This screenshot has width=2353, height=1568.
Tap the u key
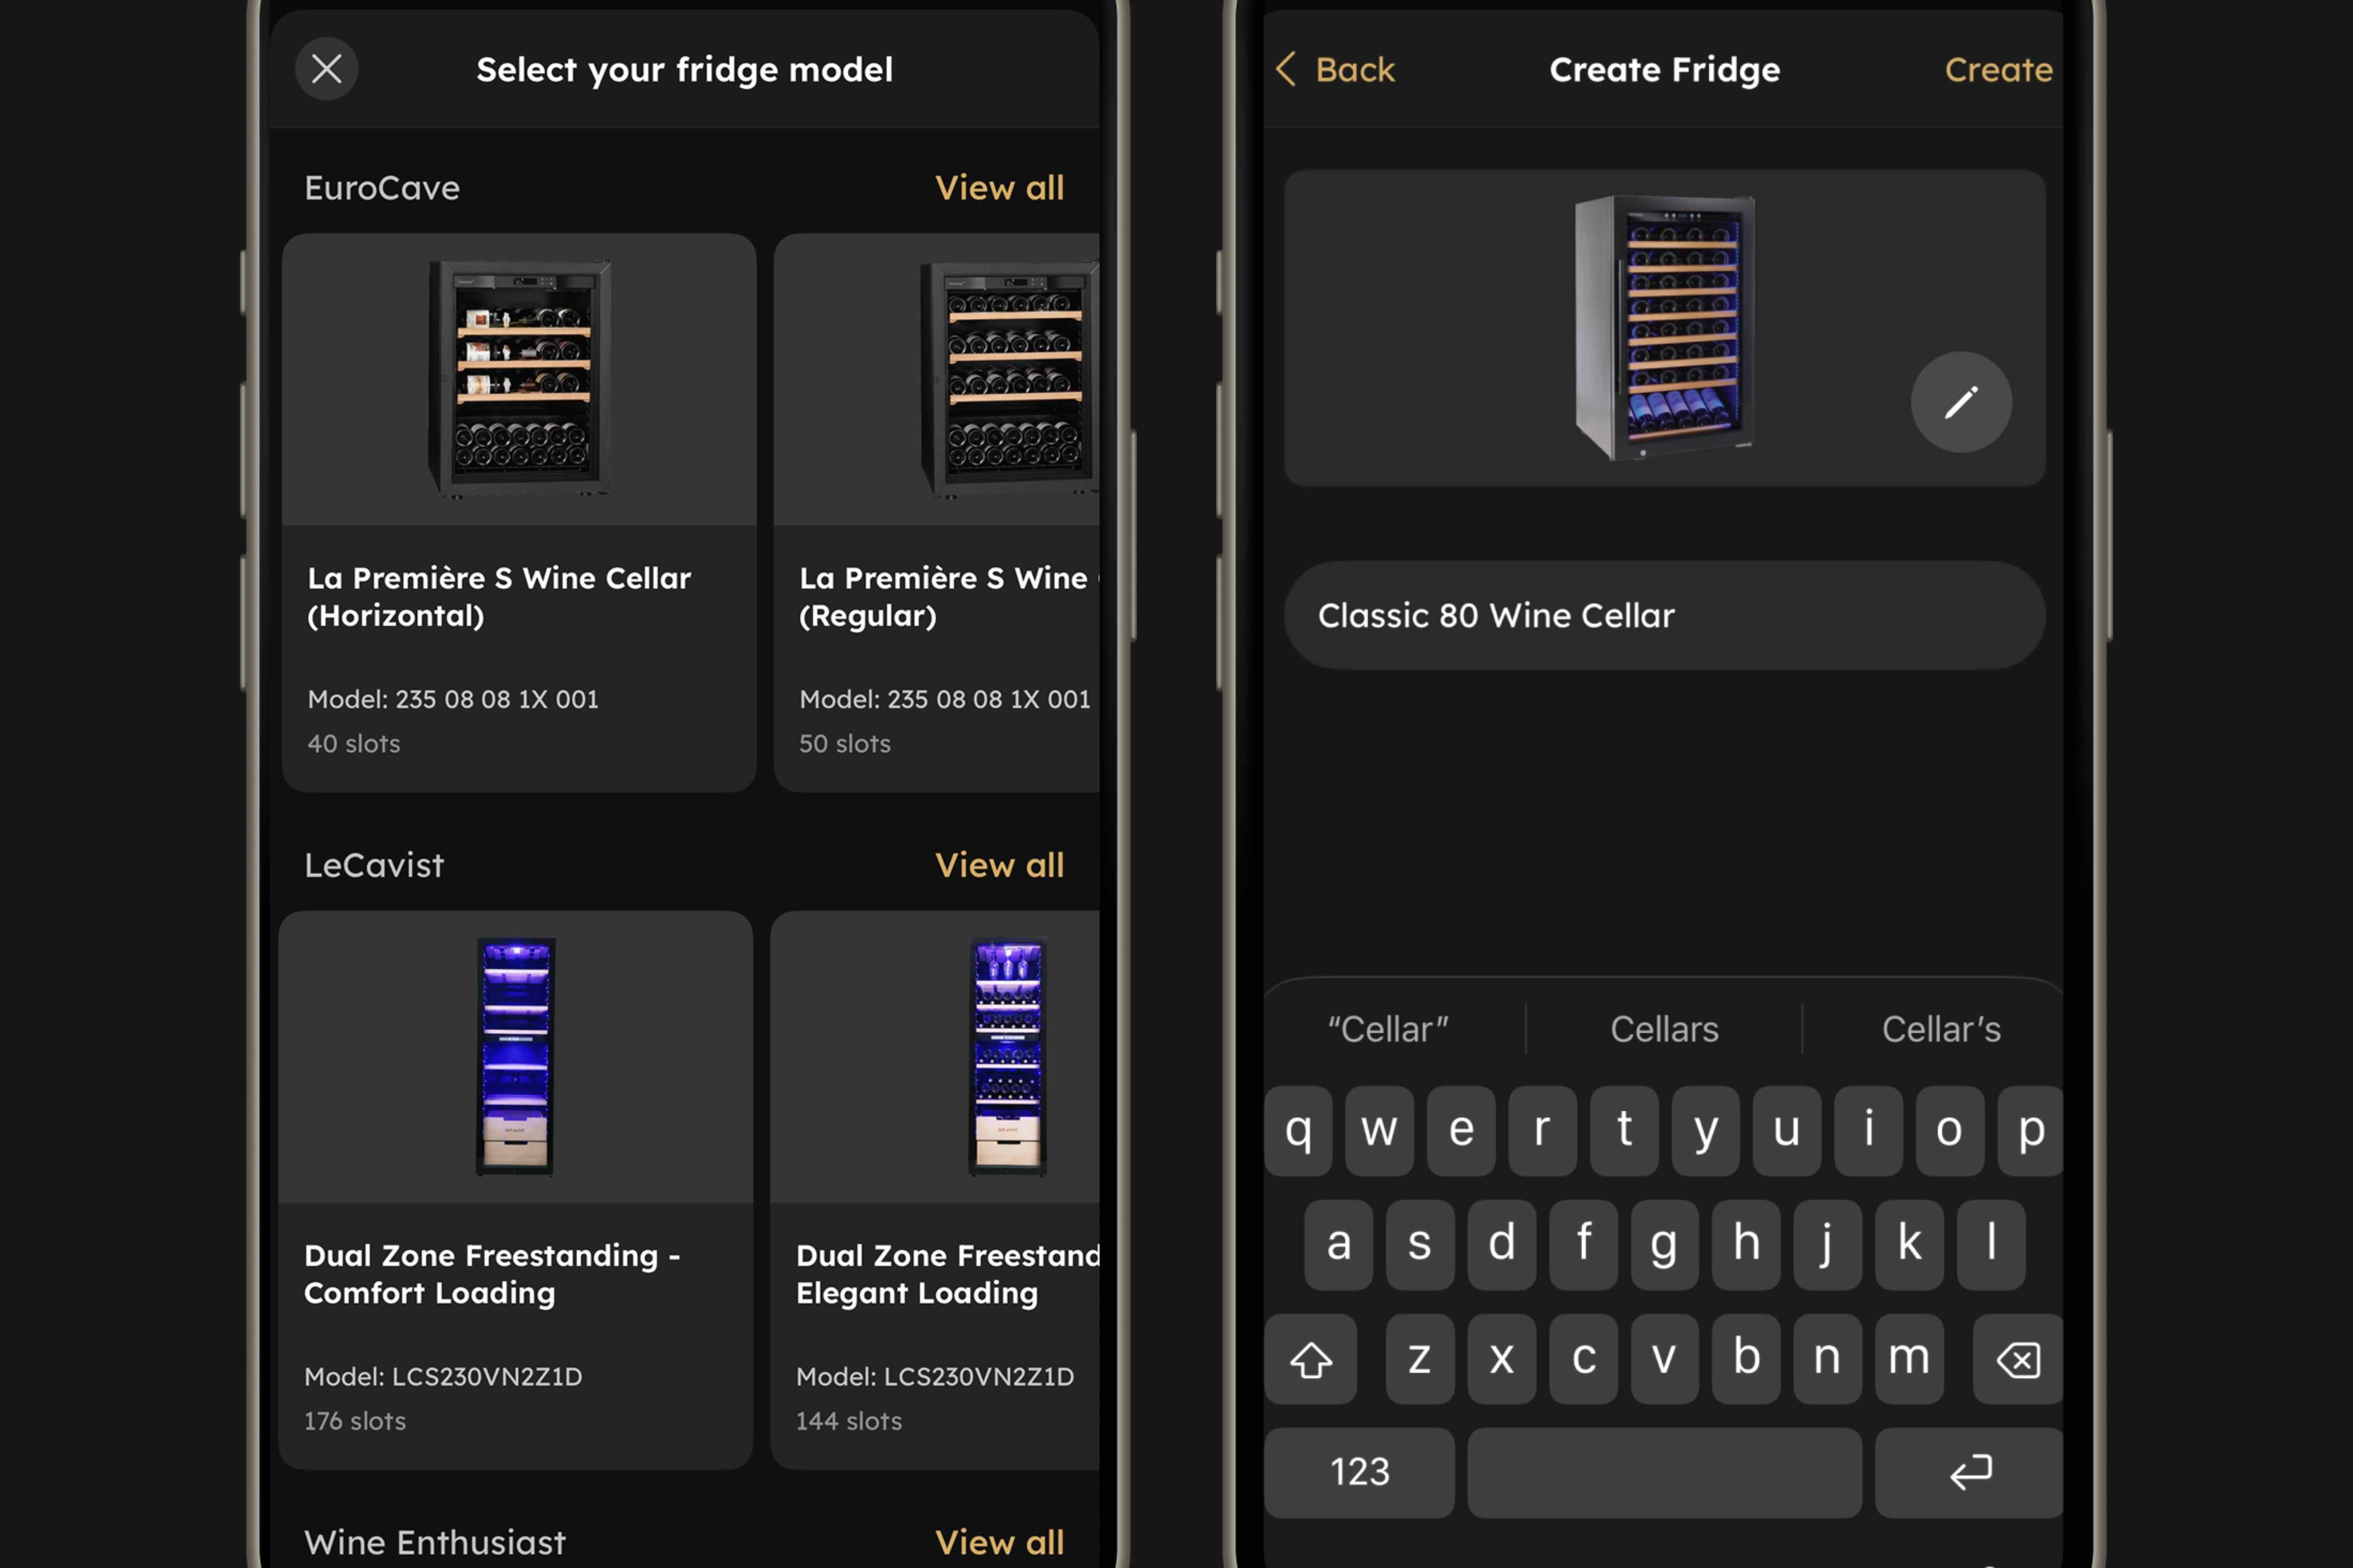point(1787,1131)
